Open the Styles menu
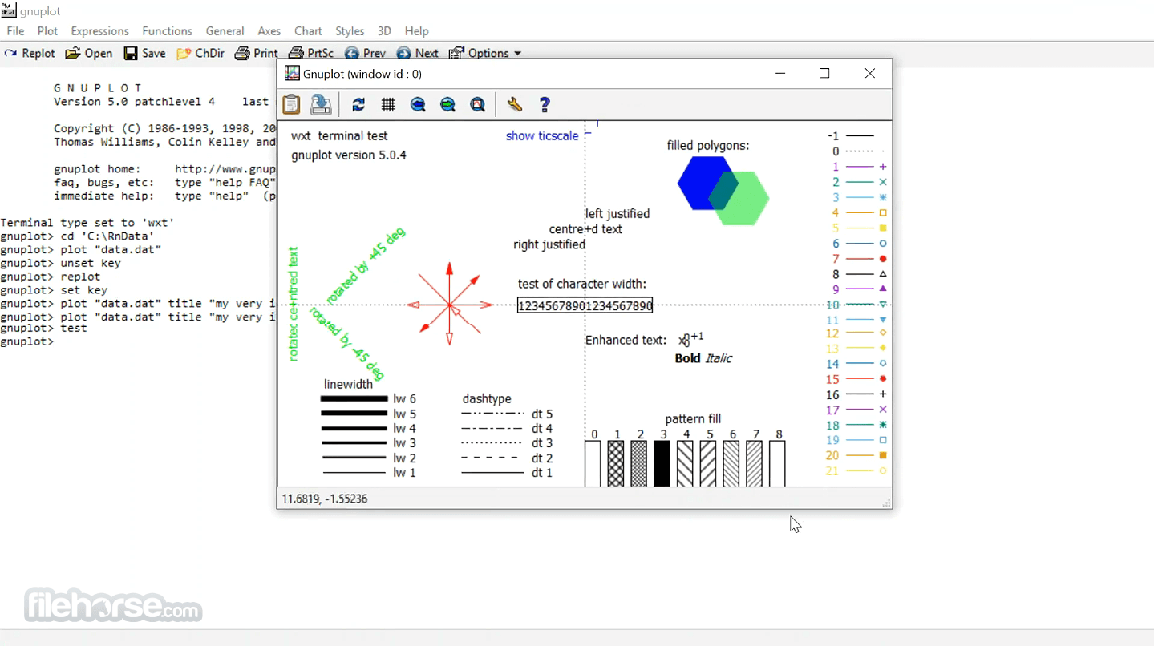Screen dimensions: 1154x646 (350, 31)
